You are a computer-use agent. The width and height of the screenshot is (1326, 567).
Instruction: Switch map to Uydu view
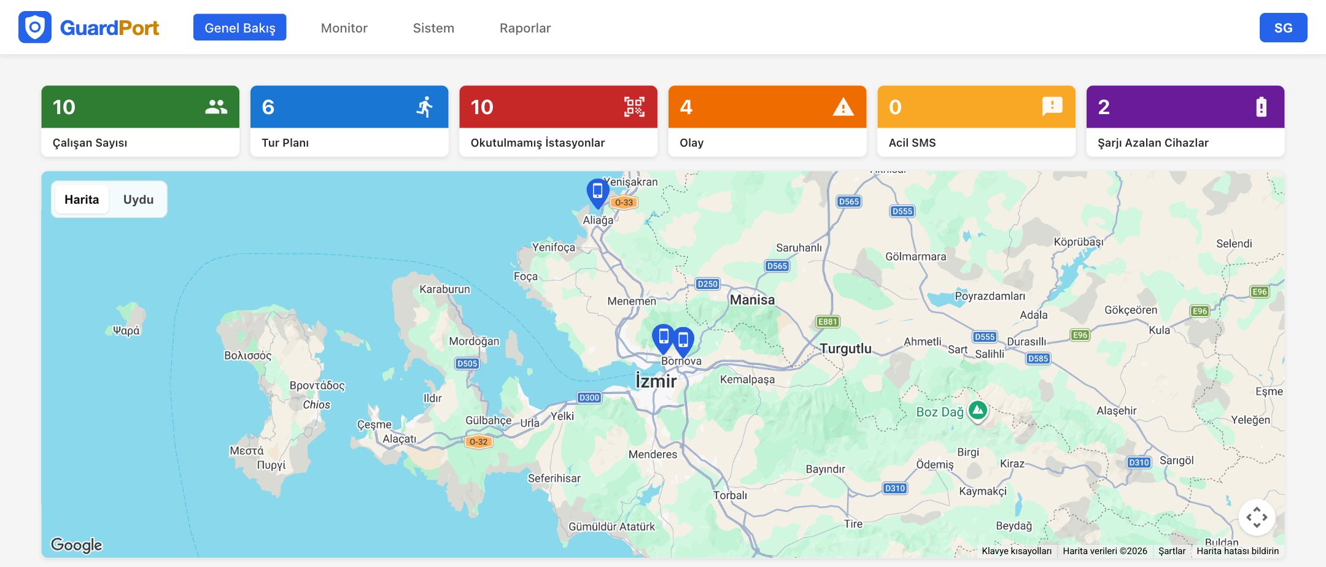click(x=138, y=199)
